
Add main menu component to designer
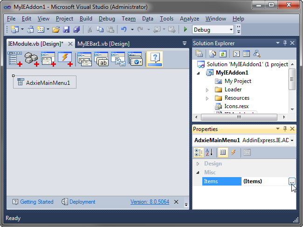tap(15, 59)
